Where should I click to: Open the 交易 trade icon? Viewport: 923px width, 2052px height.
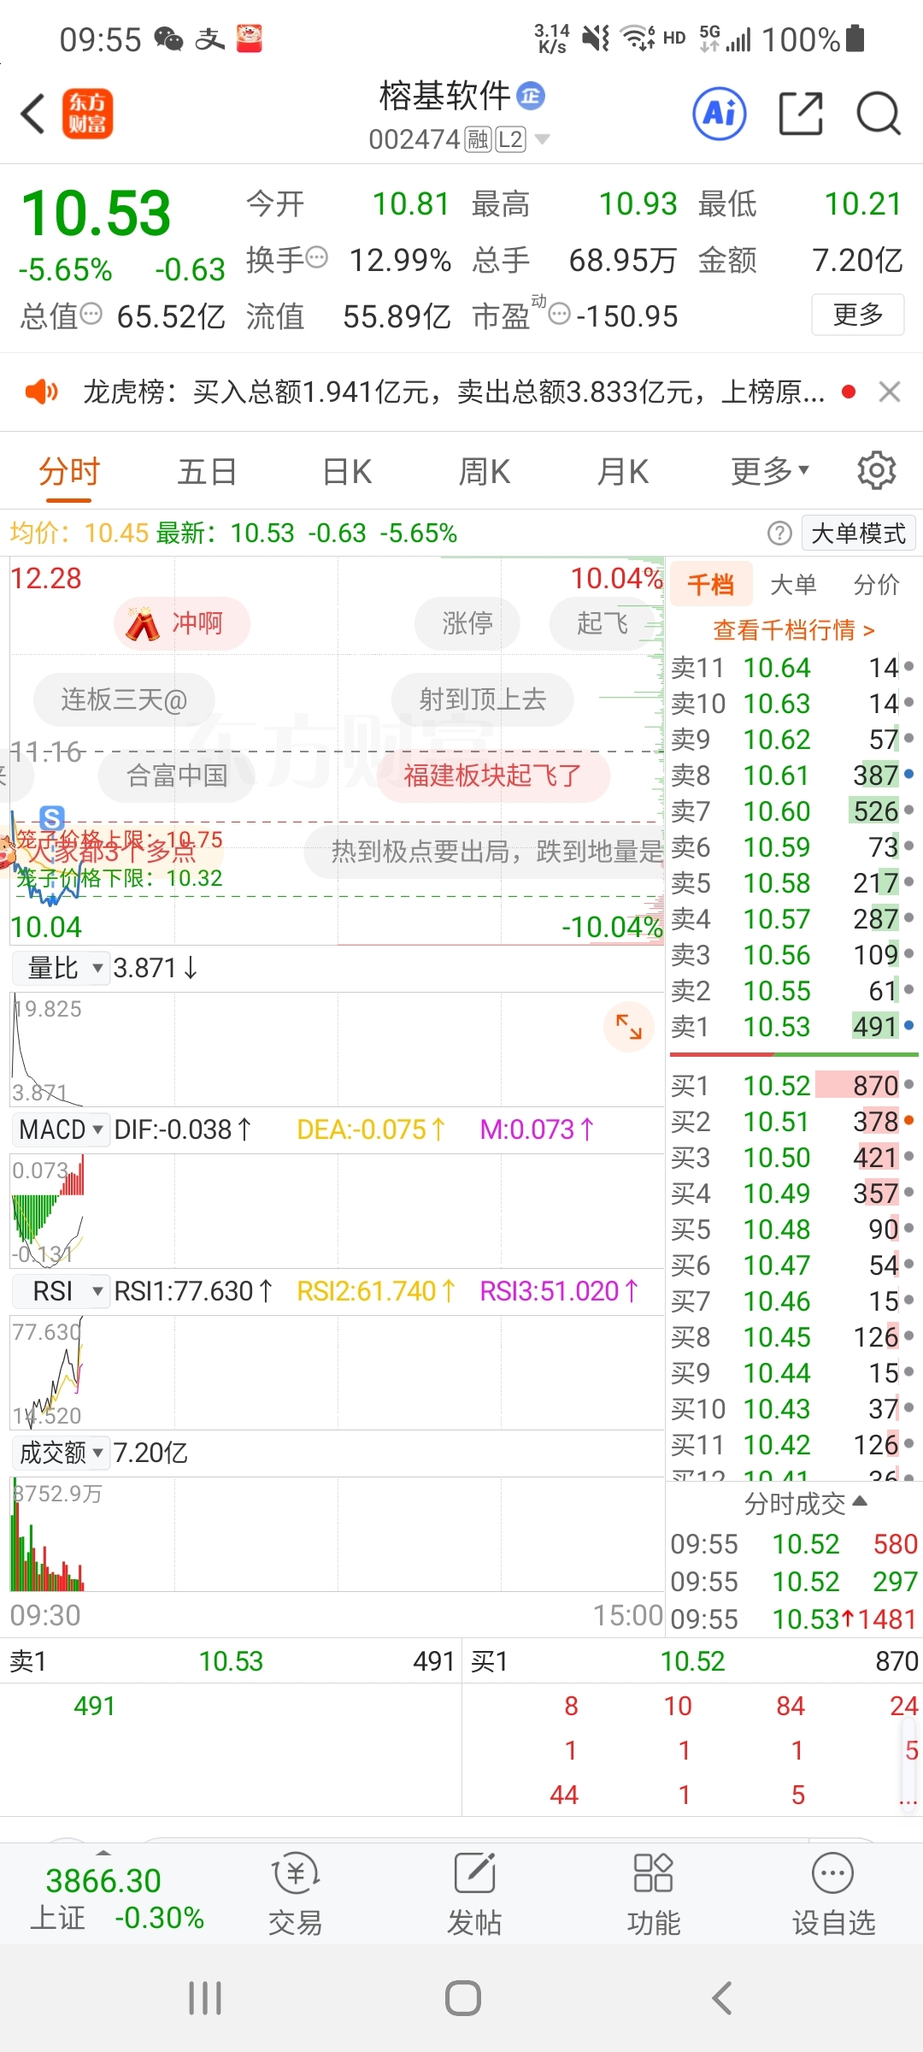296,1892
